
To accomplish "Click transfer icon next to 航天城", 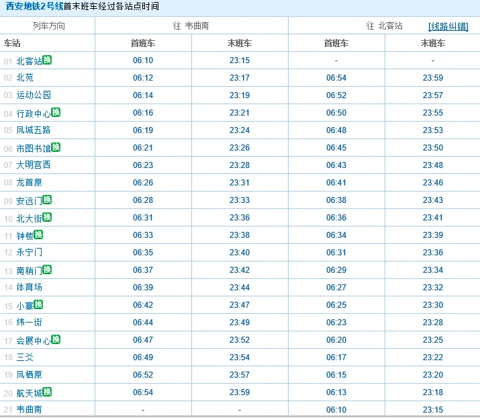I will [47, 392].
